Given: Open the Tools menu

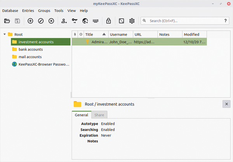Looking at the screenshot, I should click(59, 11).
